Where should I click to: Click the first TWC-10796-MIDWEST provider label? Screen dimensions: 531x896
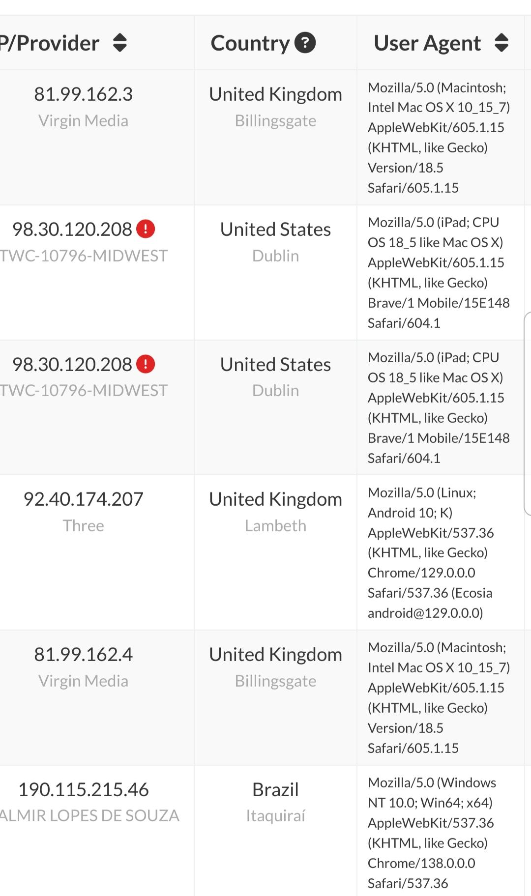[x=84, y=256]
